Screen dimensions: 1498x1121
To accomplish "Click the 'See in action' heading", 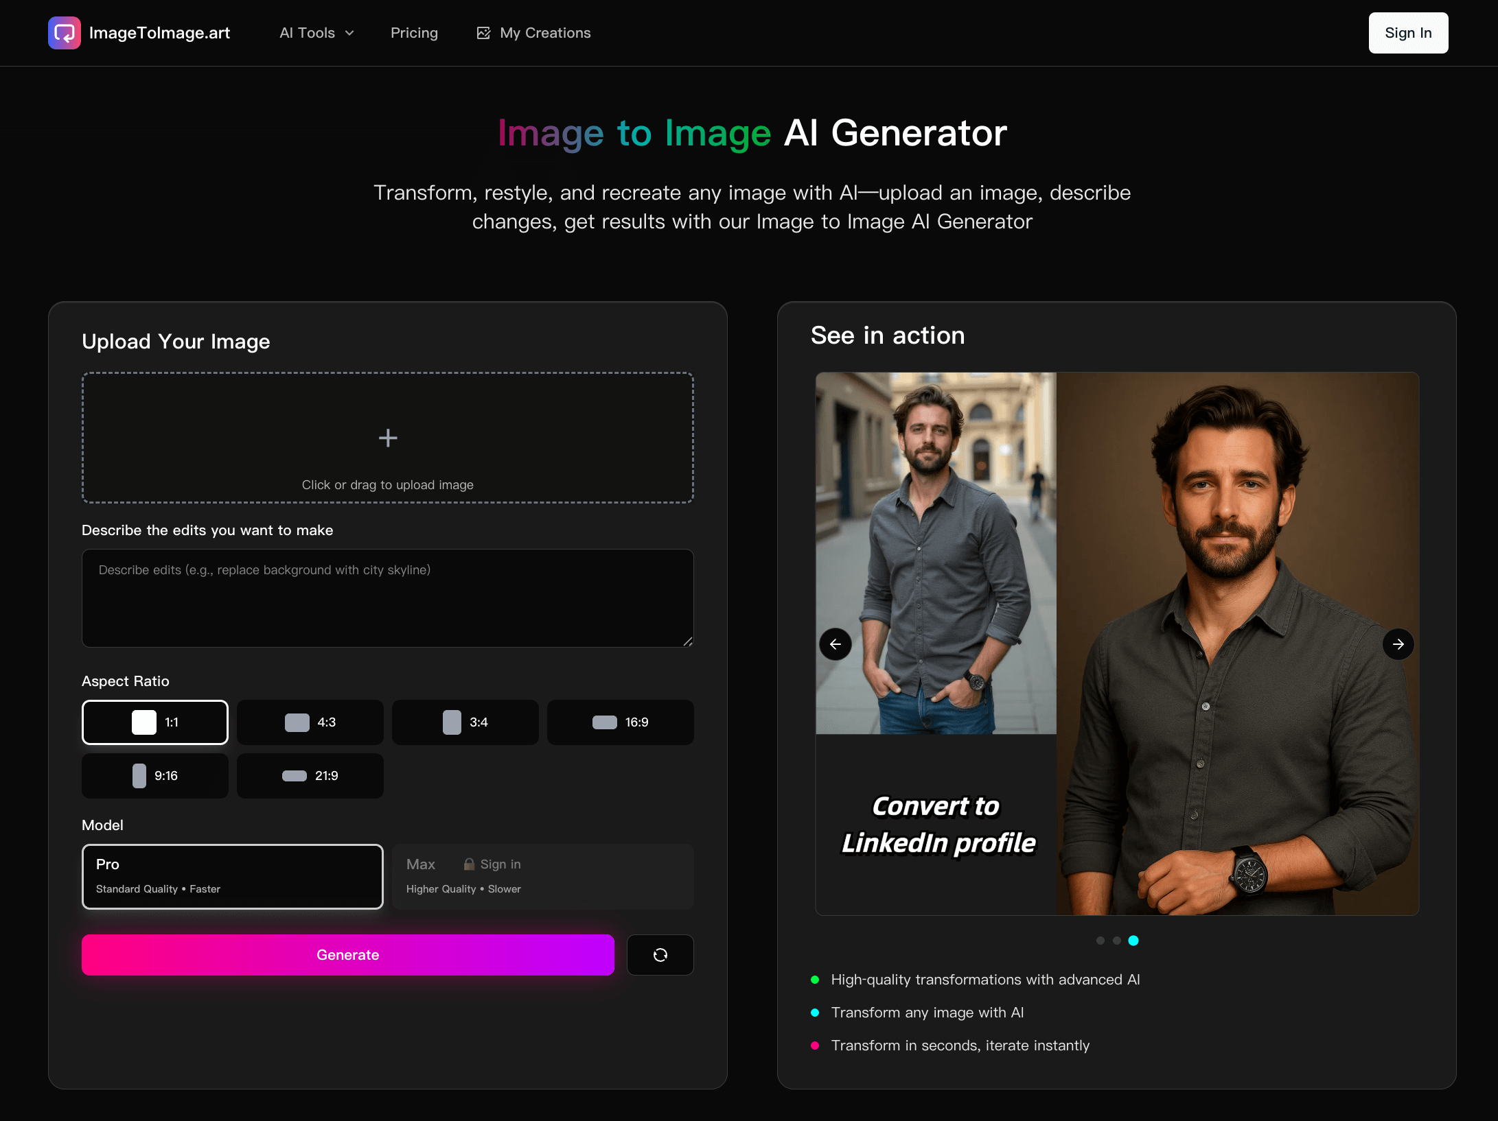I will (x=888, y=335).
